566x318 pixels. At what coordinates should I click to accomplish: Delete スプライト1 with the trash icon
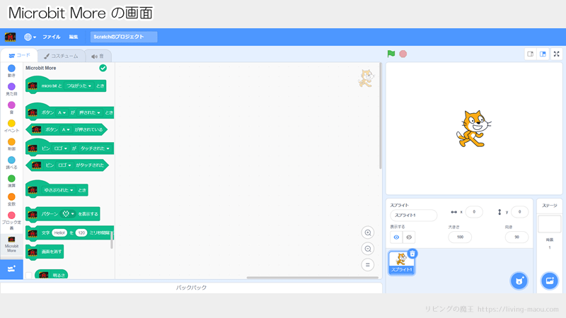(x=412, y=254)
